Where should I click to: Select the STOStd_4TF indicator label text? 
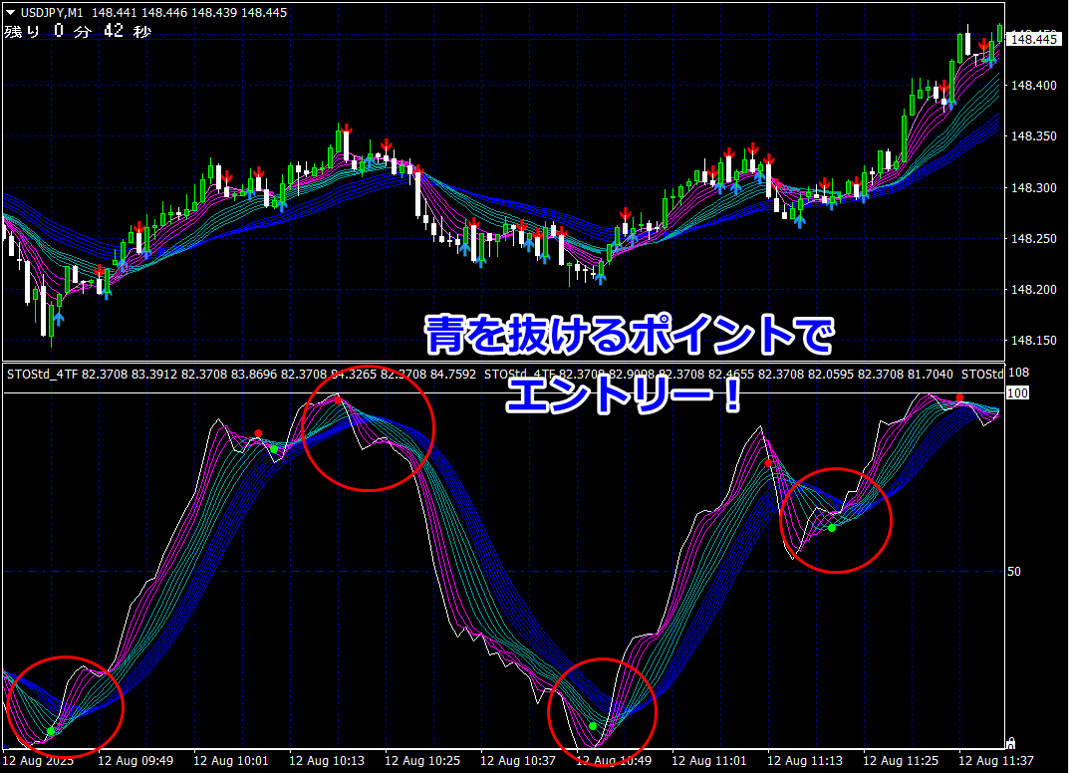(x=42, y=375)
